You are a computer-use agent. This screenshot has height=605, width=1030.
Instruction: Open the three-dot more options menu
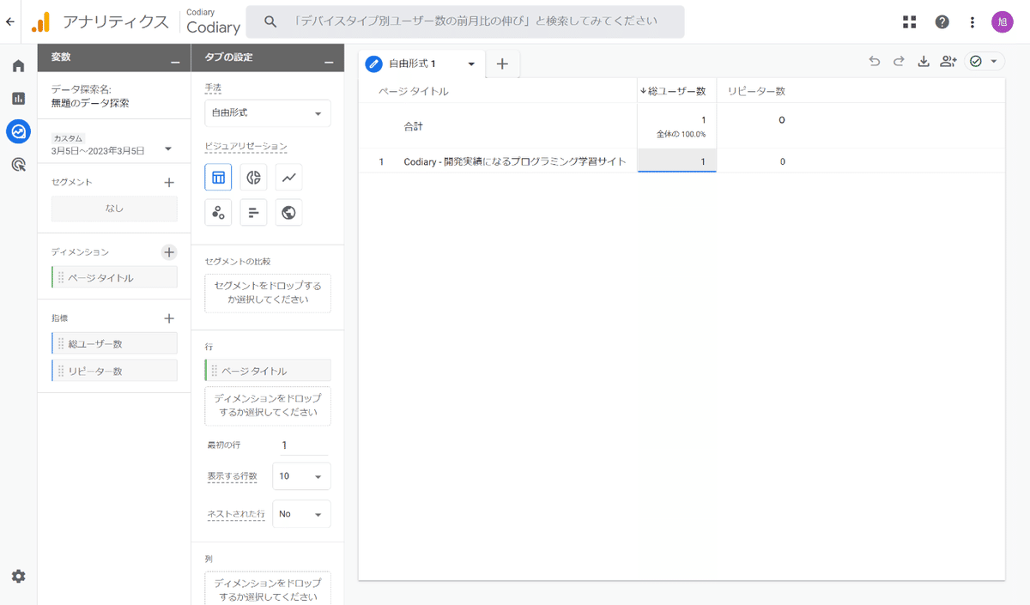pyautogui.click(x=972, y=22)
